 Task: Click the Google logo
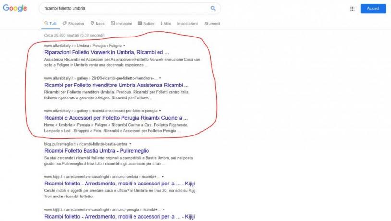(15, 8)
